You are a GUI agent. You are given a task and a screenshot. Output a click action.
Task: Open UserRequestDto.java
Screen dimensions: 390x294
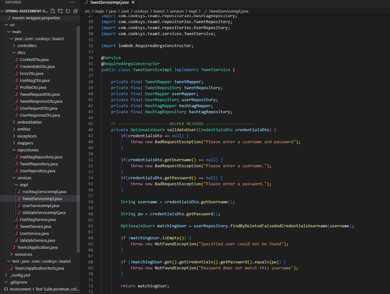(39, 108)
